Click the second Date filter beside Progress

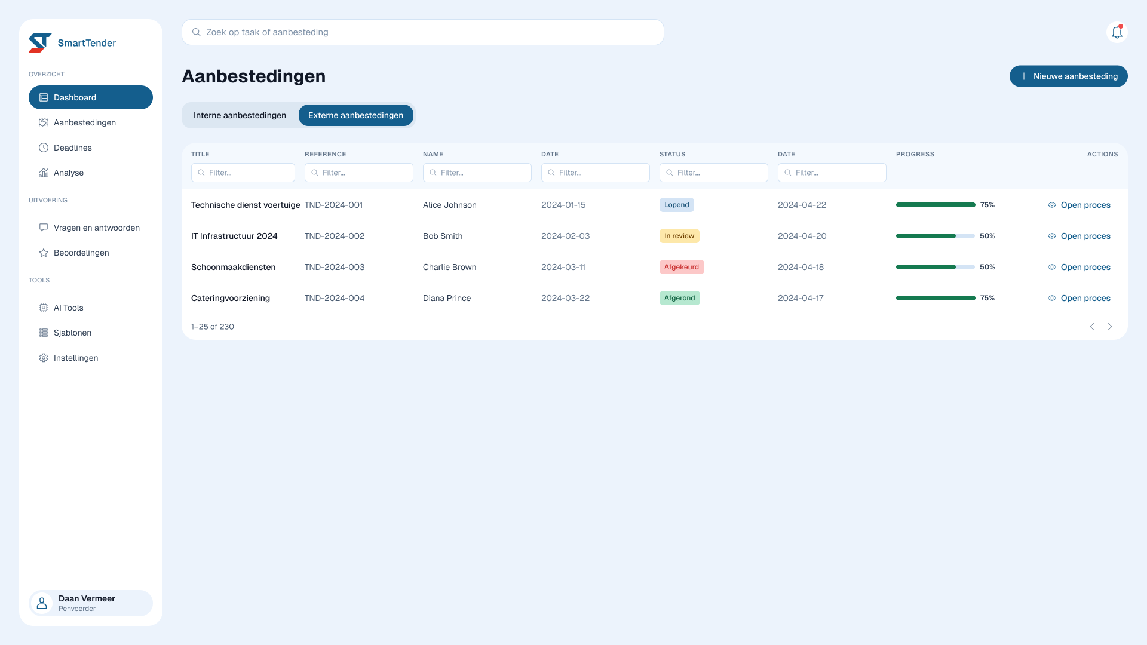832,173
